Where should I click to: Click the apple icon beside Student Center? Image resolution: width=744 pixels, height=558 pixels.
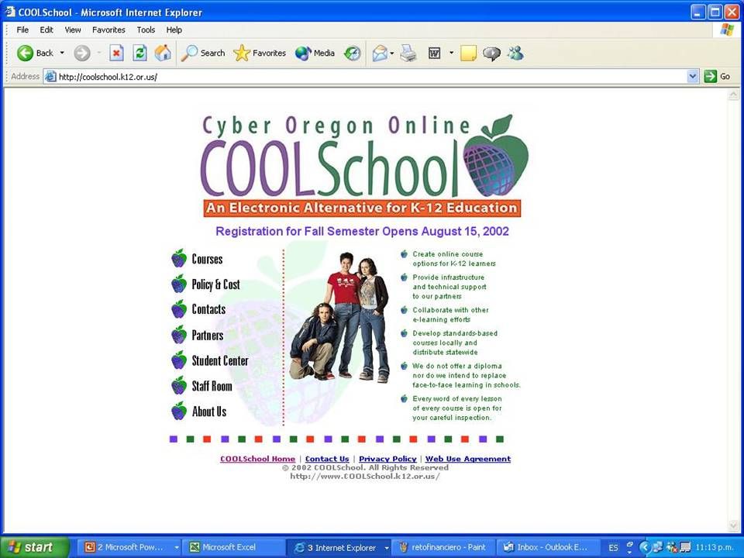coord(179,360)
